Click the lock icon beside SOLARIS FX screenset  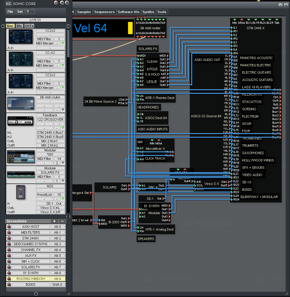click(x=9, y=267)
